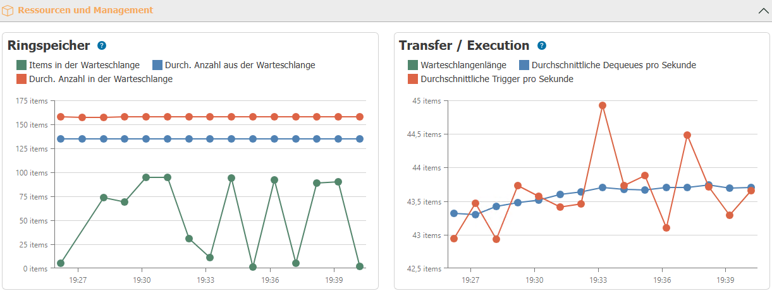
Task: Toggle the blue Durch. Anzahl aus der Warteschlange swatch
Action: coord(157,65)
